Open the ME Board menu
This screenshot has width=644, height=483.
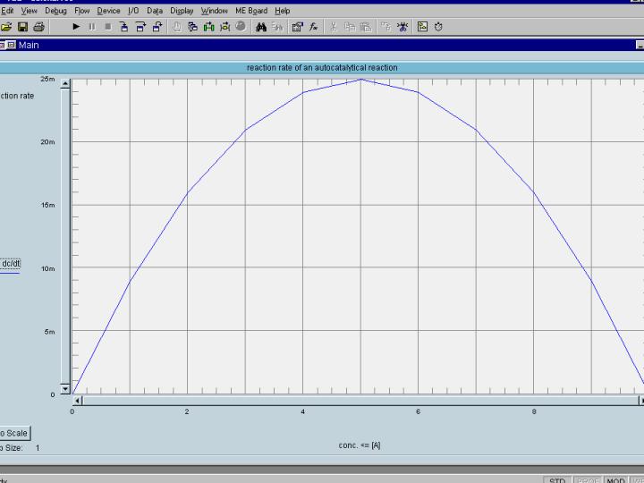tap(251, 11)
